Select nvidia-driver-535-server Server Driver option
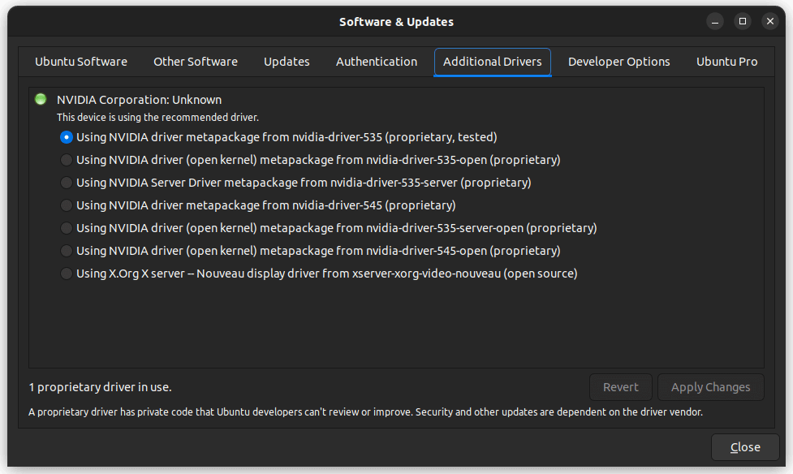The height and width of the screenshot is (474, 793). pyautogui.click(x=67, y=183)
